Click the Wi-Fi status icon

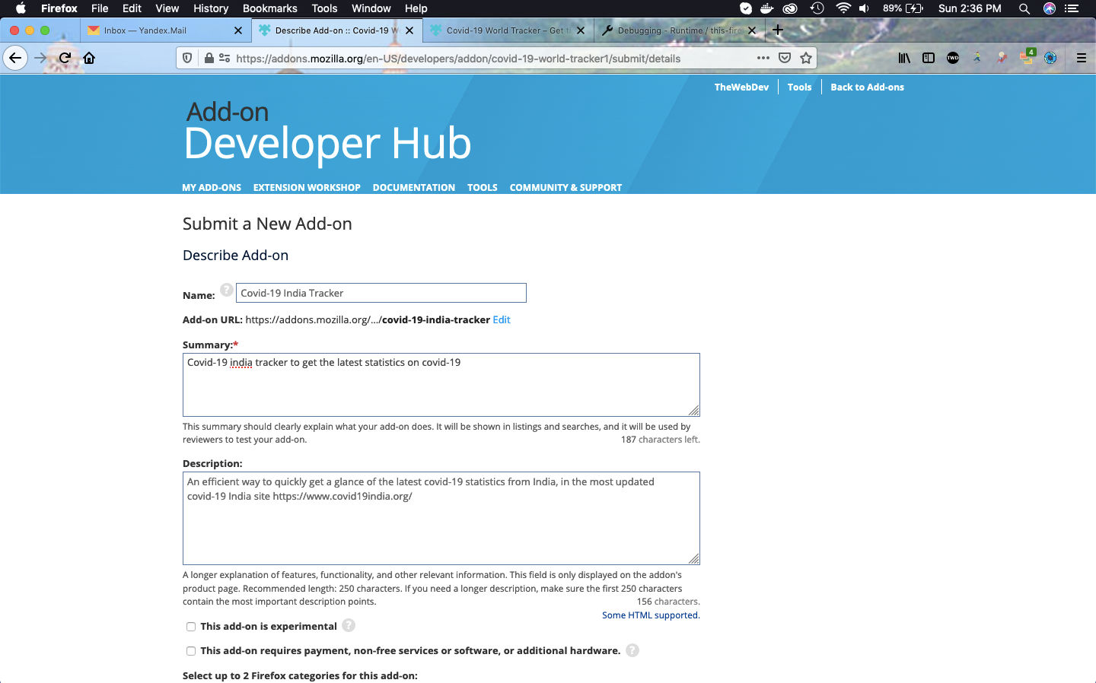843,8
